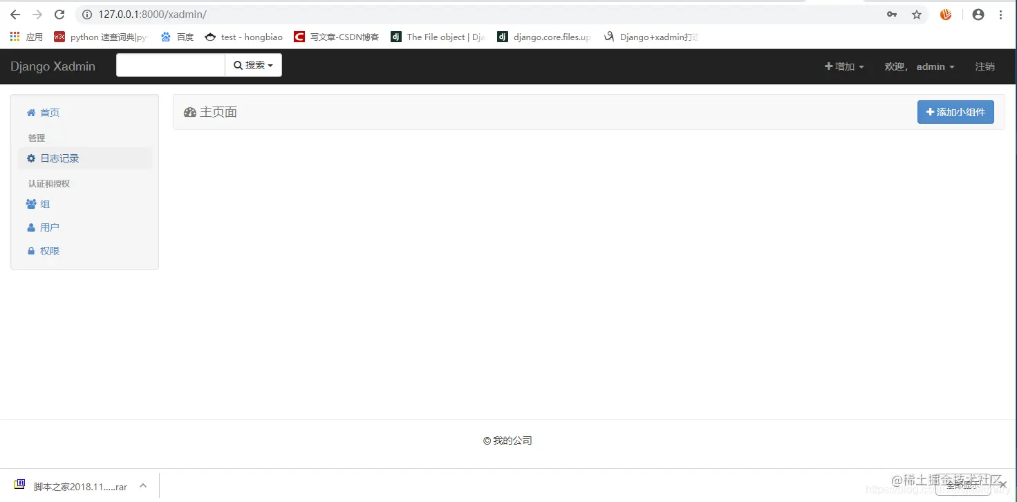This screenshot has height=502, width=1017.
Task: Open the 应用 apps bookmark
Action: pyautogui.click(x=26, y=37)
